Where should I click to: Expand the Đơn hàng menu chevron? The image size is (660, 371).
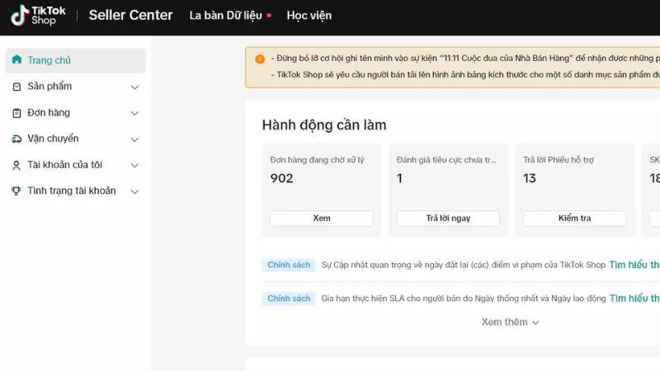[134, 113]
